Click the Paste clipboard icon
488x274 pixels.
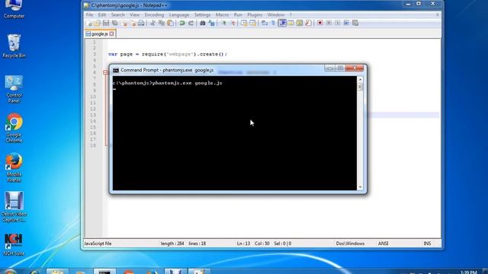[170, 23]
